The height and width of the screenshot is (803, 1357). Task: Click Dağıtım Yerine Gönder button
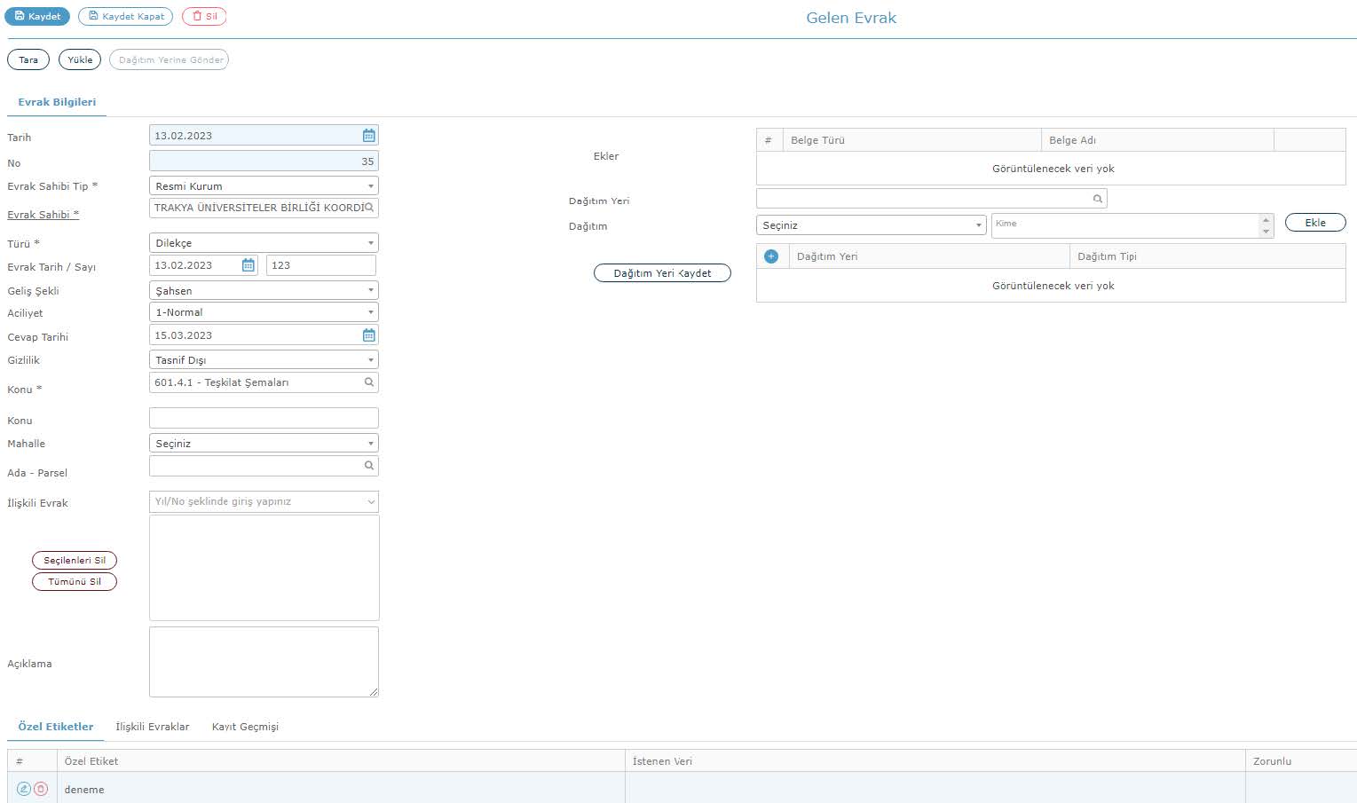[170, 59]
